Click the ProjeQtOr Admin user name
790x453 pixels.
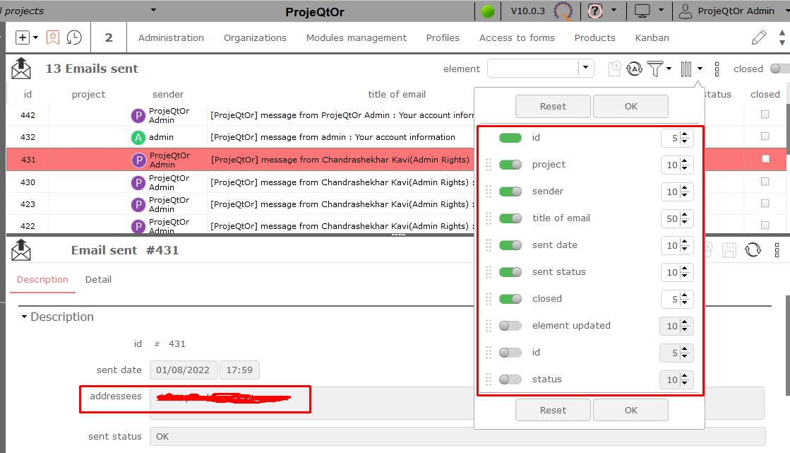736,11
